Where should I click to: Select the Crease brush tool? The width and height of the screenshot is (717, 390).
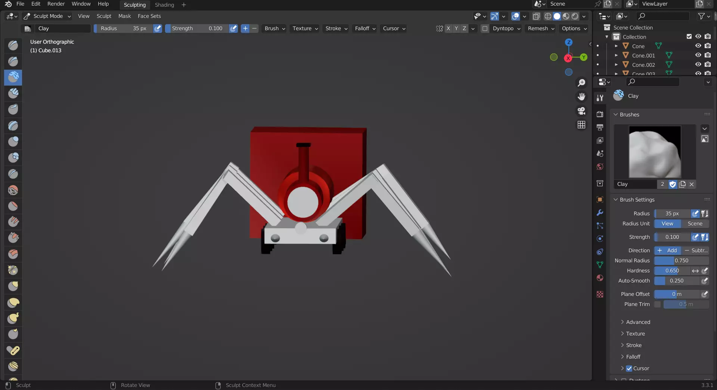[13, 174]
